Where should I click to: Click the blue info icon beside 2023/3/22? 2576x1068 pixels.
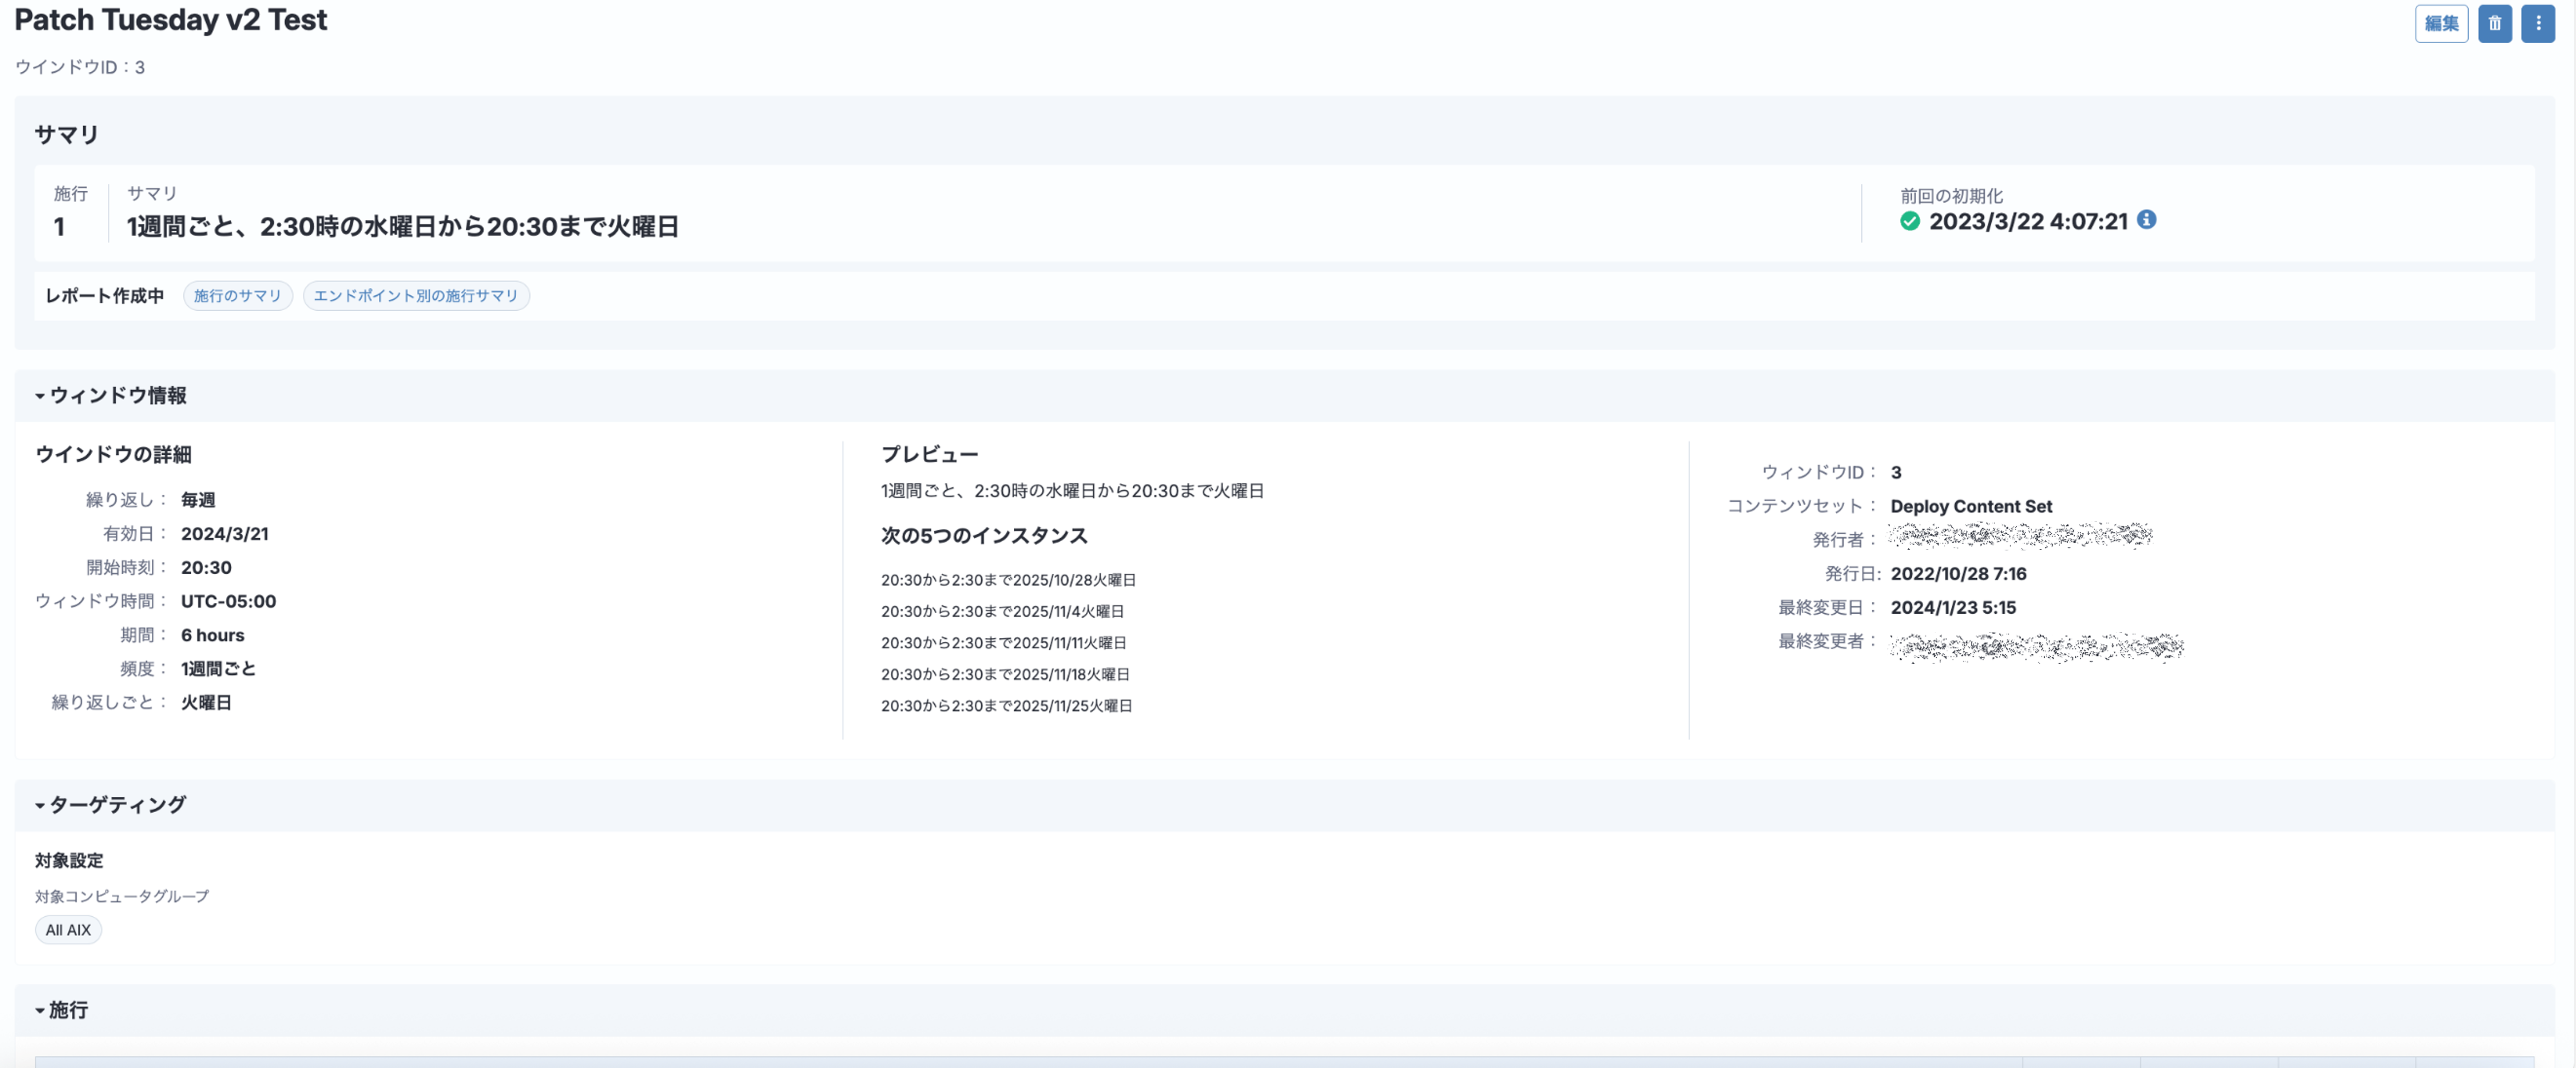click(2146, 220)
